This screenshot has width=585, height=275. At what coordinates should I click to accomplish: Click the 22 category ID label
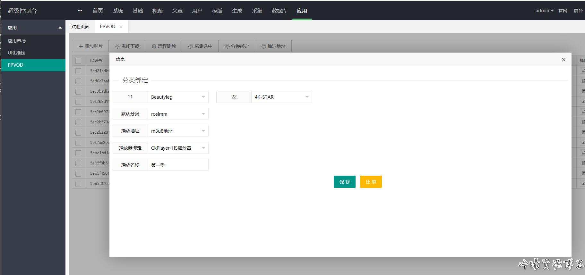[x=234, y=97]
